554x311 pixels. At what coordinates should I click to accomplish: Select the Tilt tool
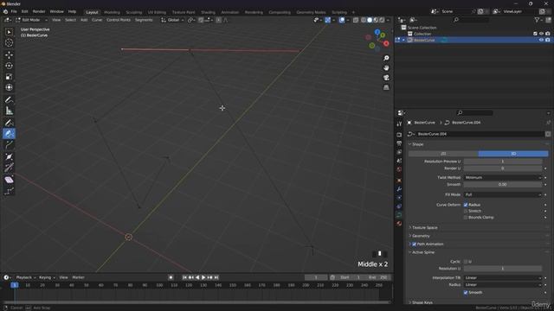[x=10, y=168]
